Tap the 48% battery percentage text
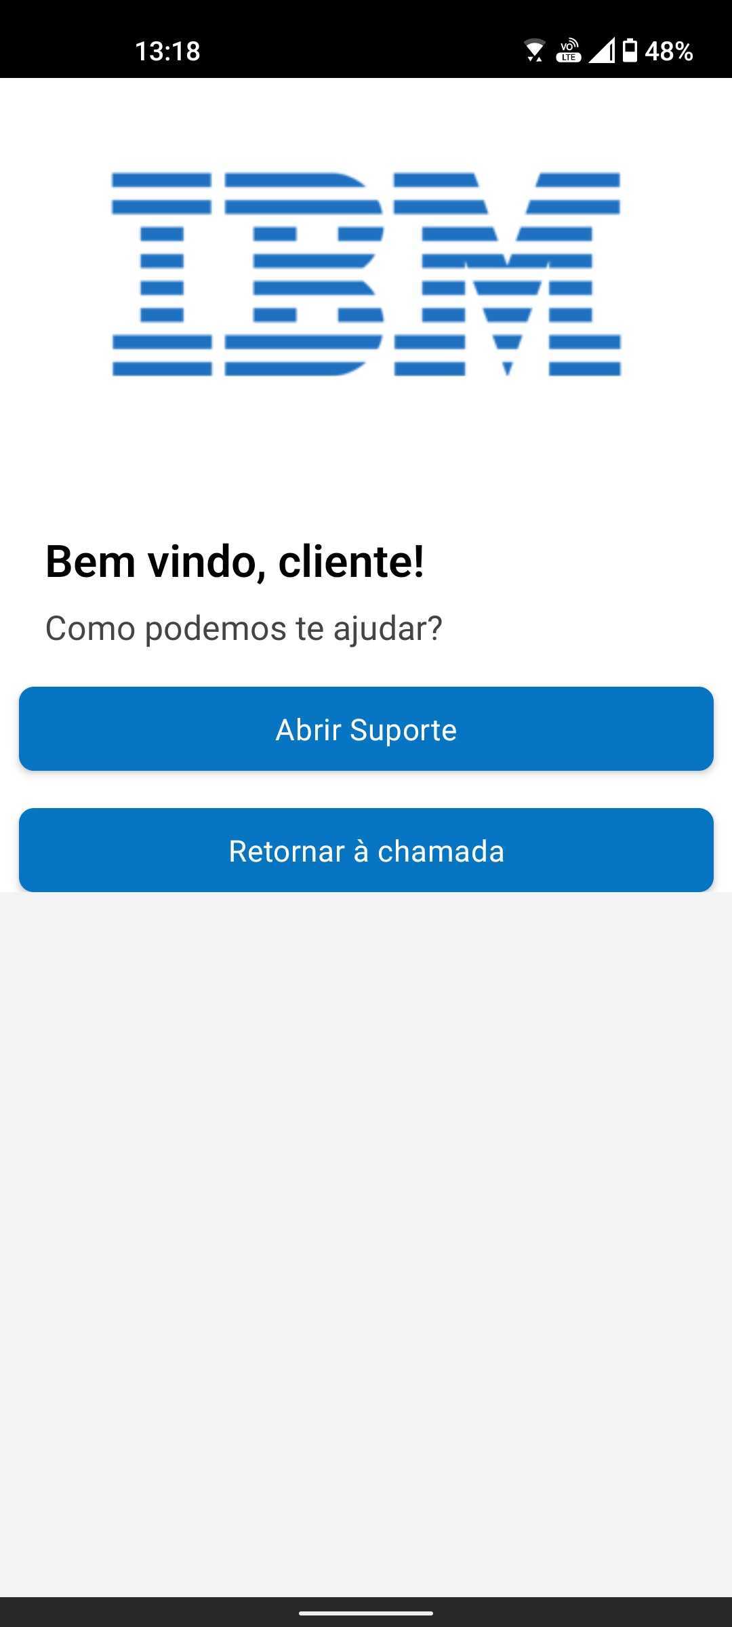Image resolution: width=732 pixels, height=1627 pixels. tap(669, 51)
